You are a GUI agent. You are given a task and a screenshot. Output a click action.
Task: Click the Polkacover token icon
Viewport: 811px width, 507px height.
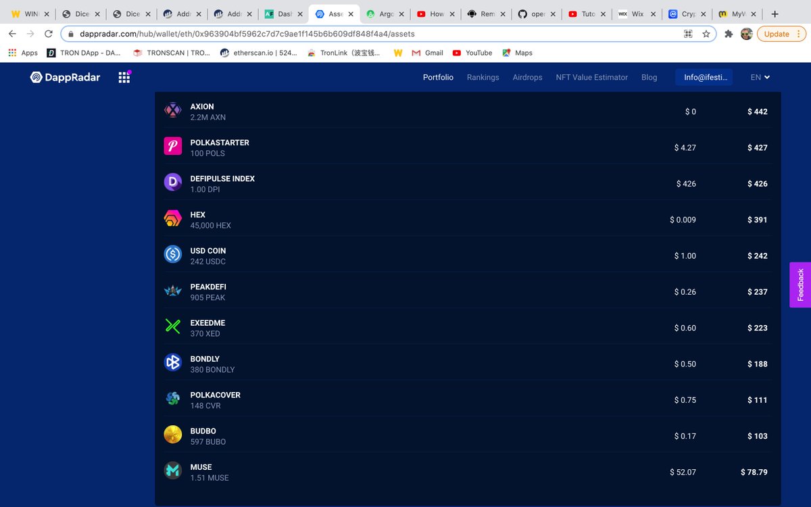coord(173,399)
